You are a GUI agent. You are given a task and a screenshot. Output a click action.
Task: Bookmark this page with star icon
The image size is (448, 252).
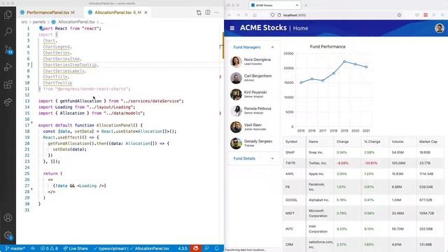[399, 15]
